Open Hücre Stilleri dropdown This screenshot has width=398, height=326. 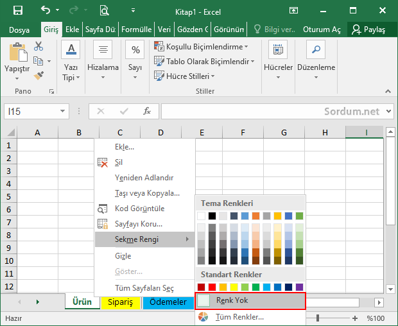pyautogui.click(x=184, y=76)
